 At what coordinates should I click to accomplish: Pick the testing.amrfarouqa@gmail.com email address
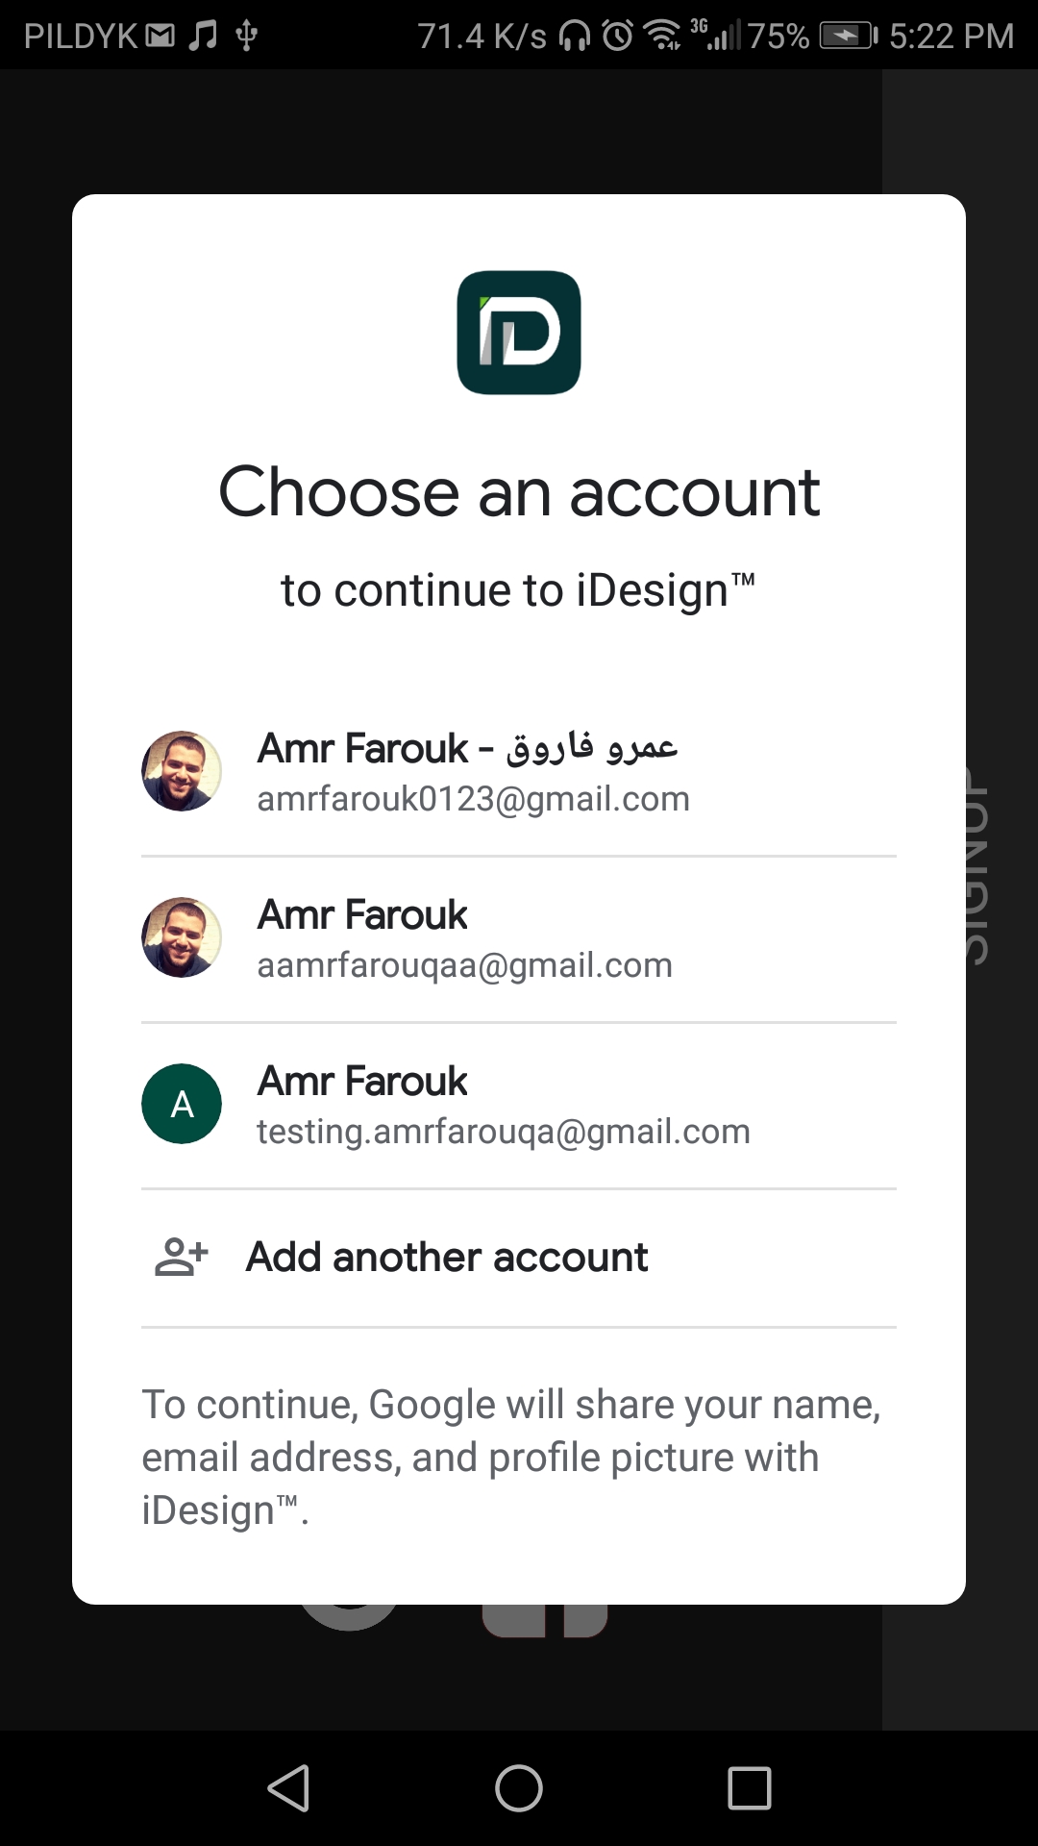click(x=503, y=1132)
